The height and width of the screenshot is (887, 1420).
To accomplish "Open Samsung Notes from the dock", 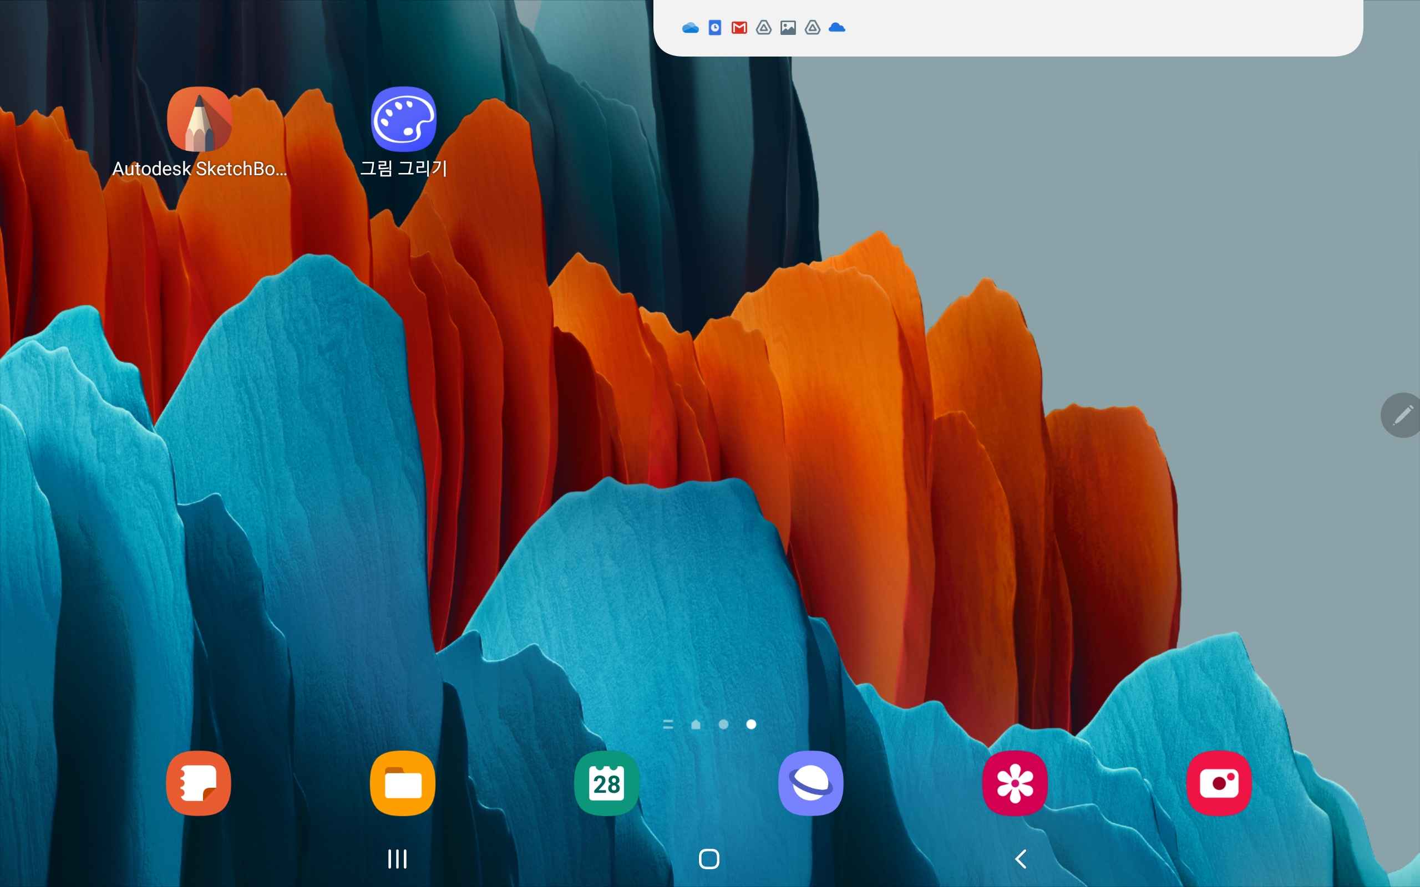I will pyautogui.click(x=199, y=783).
